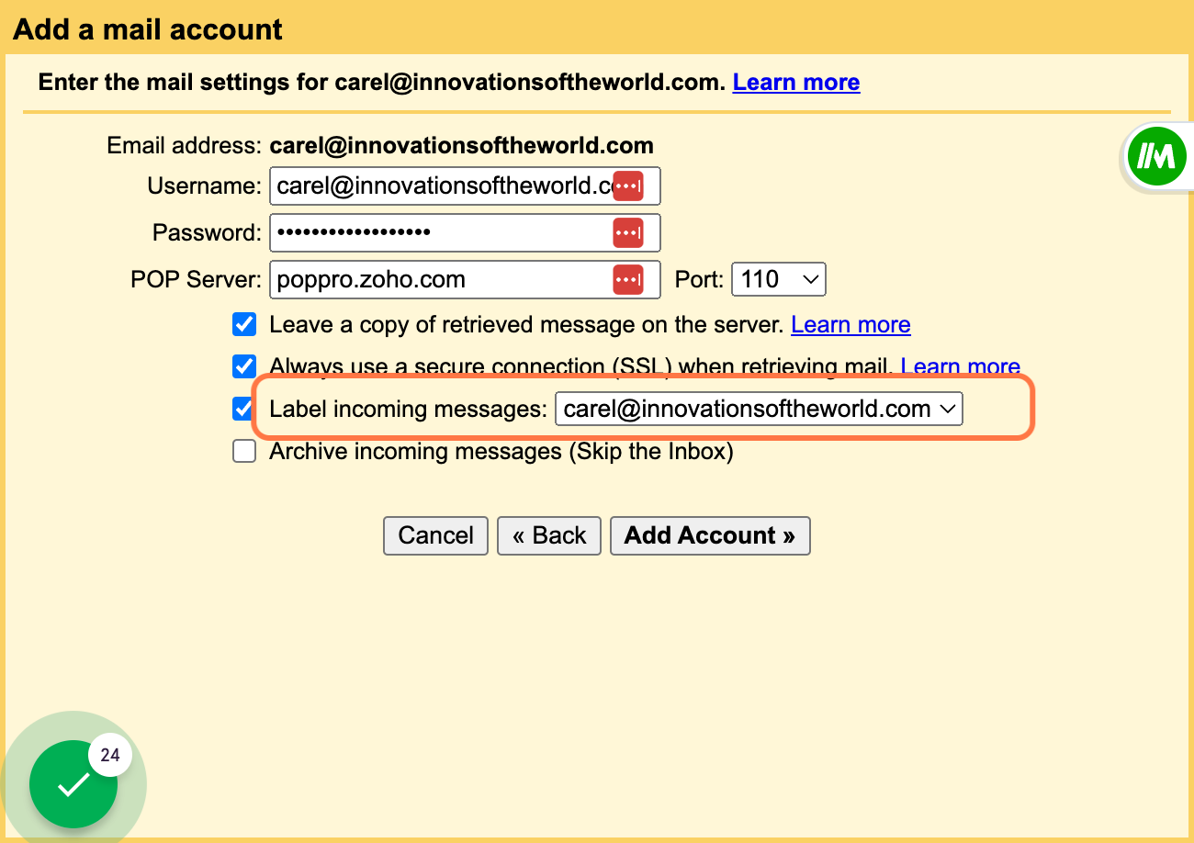Open Learn more link in the header
The width and height of the screenshot is (1194, 843).
click(796, 82)
